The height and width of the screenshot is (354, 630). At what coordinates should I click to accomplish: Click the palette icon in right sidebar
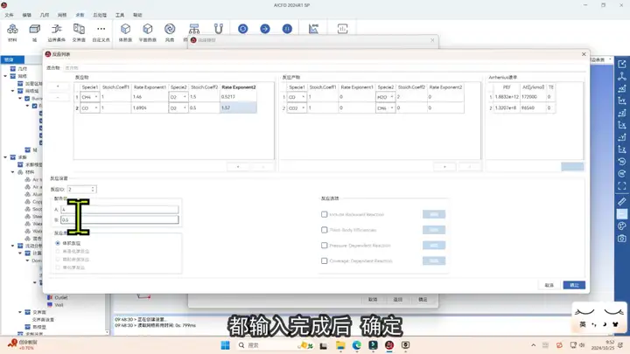click(x=622, y=226)
